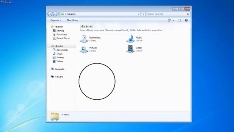The image size is (234, 132).
Task: Open Help with the question mark icon
Action: (x=186, y=20)
